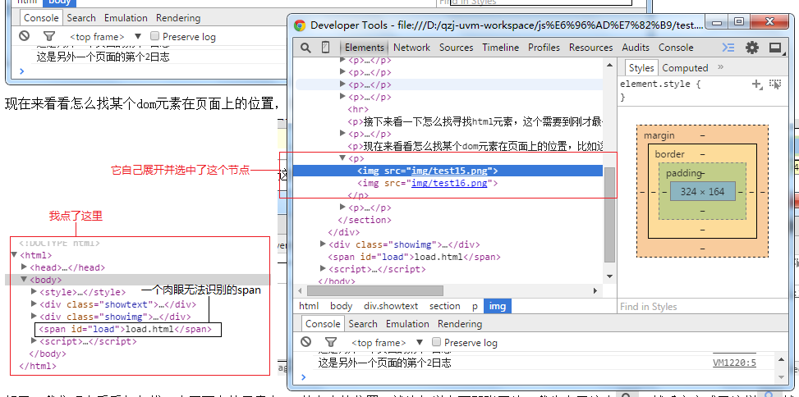Expand script node in front DevTools tree
799x397 pixels.
323,269
